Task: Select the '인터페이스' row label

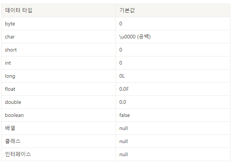Action: (x=18, y=154)
